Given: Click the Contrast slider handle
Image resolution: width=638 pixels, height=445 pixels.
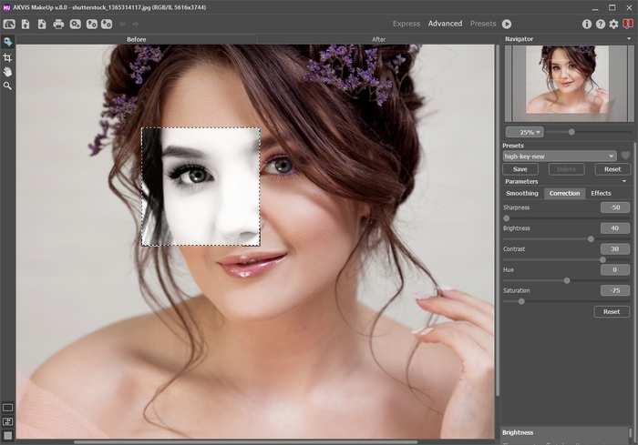Looking at the screenshot, I should click(x=602, y=259).
